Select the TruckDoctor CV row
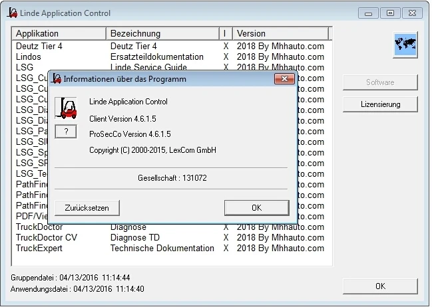432x307 pixels. point(172,237)
